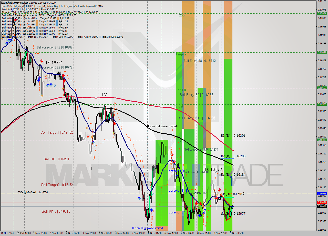Click the 'I I I 0.16173' wave label
This screenshot has width=328, height=236.
211,169
